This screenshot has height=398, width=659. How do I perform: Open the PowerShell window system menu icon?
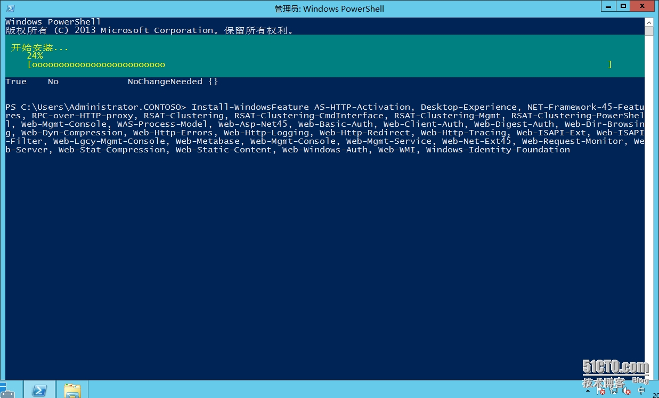[x=10, y=9]
